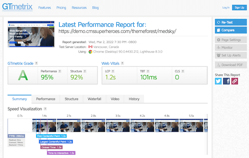Select the Video tab

pyautogui.click(x=115, y=99)
